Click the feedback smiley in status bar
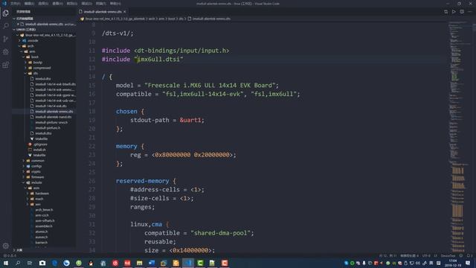Image resolution: width=476 pixels, height=268 pixels. [x=461, y=255]
